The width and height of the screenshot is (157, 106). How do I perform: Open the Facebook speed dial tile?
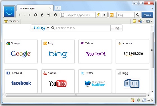coord(21,81)
